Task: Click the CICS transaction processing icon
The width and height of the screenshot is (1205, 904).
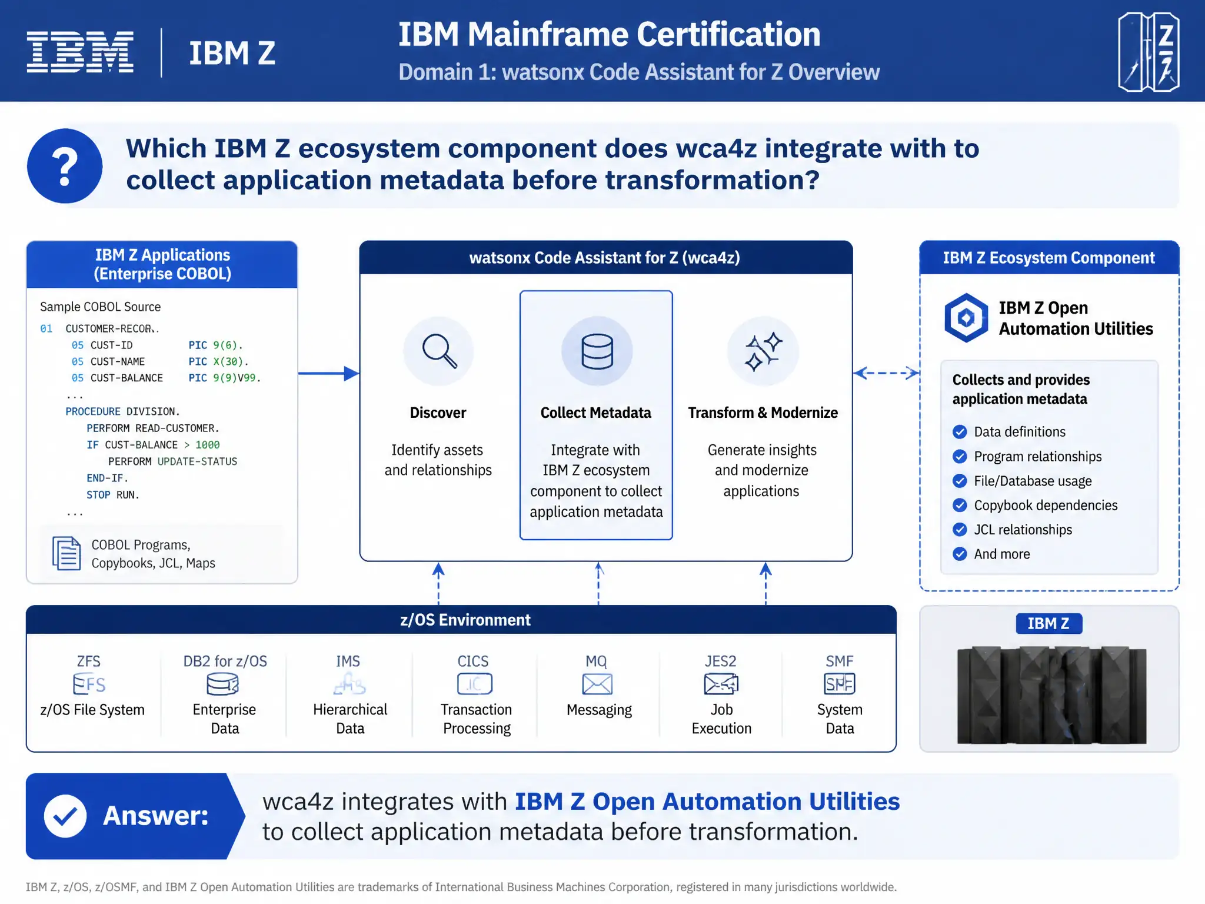Action: [475, 684]
